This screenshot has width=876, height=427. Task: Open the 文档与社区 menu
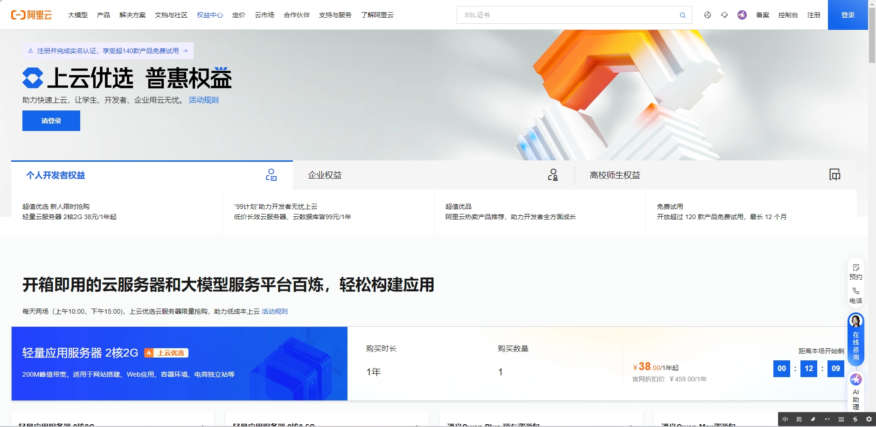point(171,15)
